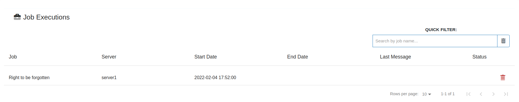Click the dropdown arrow next to 10
The width and height of the screenshot is (519, 102).
tap(430, 94)
